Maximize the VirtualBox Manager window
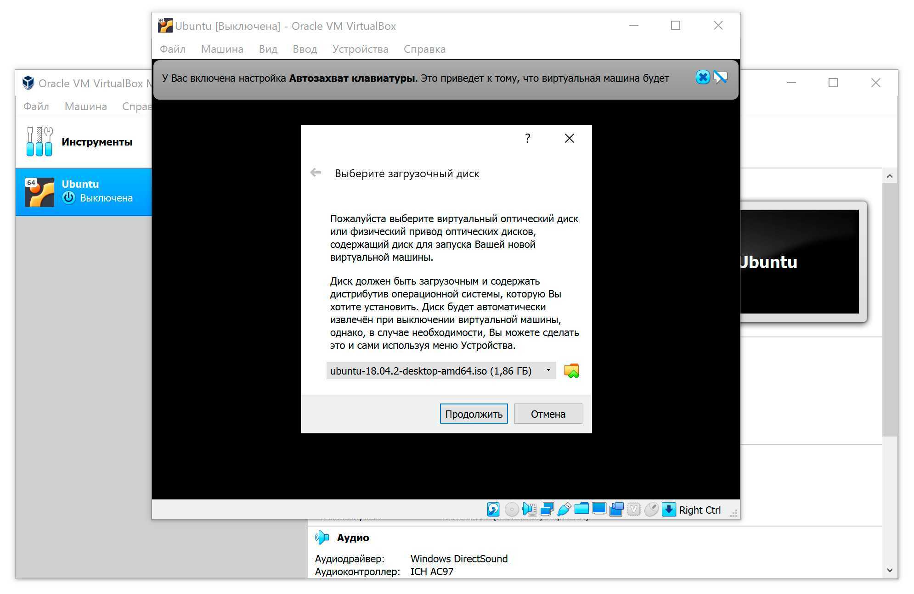The image size is (914, 594). [833, 83]
